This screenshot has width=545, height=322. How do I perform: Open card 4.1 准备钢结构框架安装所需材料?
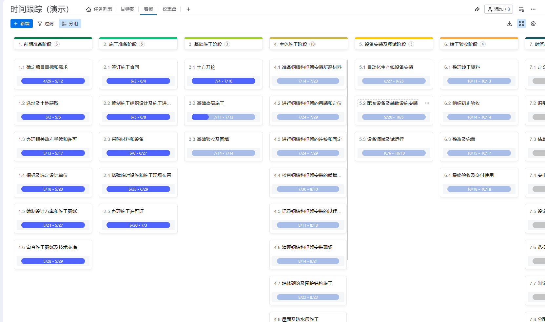[x=308, y=74]
